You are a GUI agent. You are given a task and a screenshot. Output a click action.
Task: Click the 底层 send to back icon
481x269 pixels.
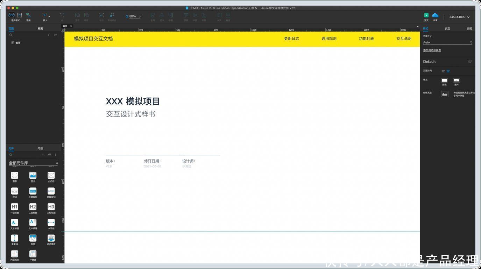(x=86, y=15)
